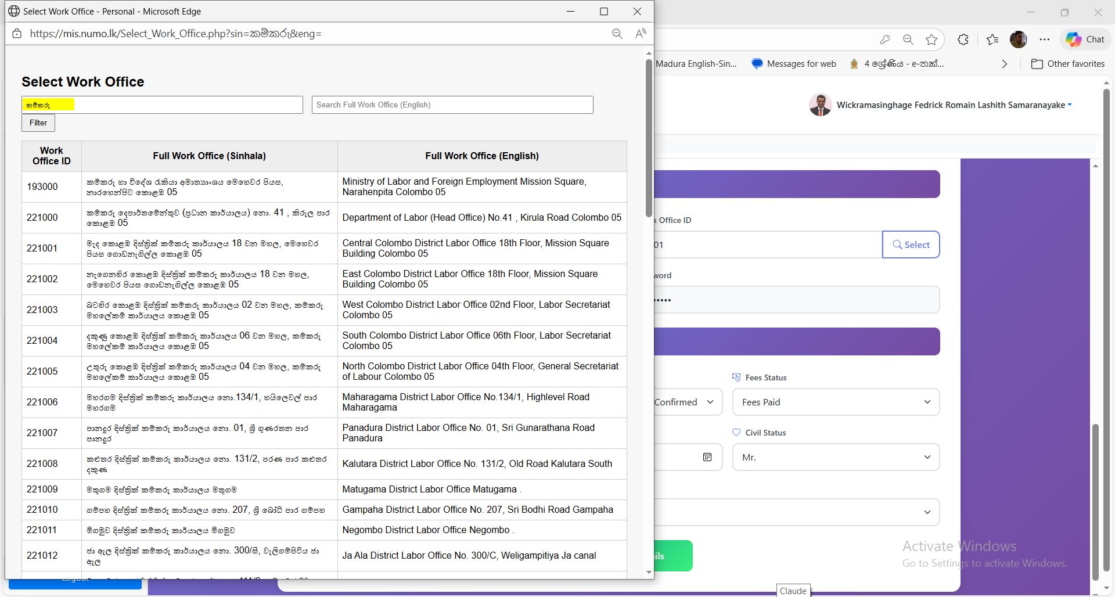Viewport: 1115px width, 597px height.
Task: Click the password key icon in toolbar
Action: tap(884, 39)
